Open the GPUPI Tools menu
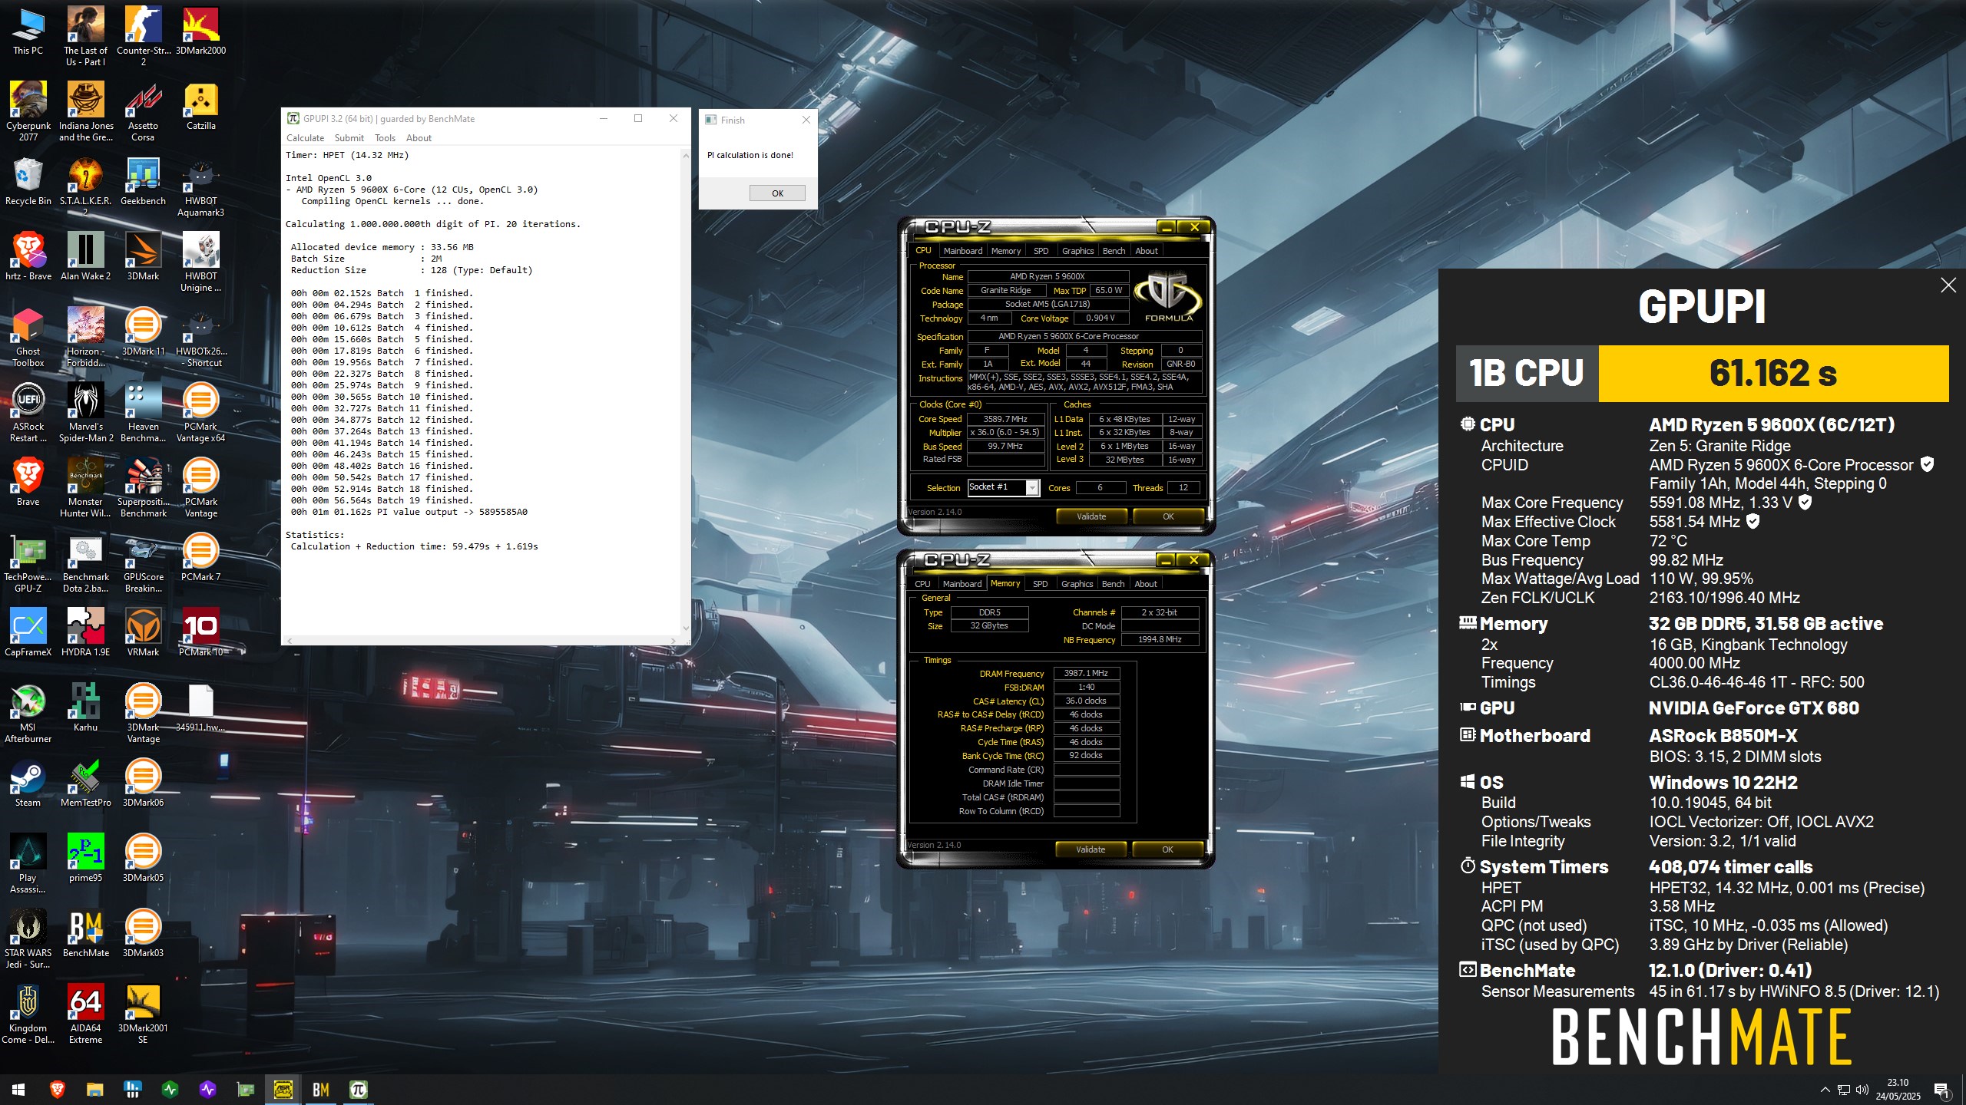The image size is (1966, 1105). pyautogui.click(x=385, y=138)
